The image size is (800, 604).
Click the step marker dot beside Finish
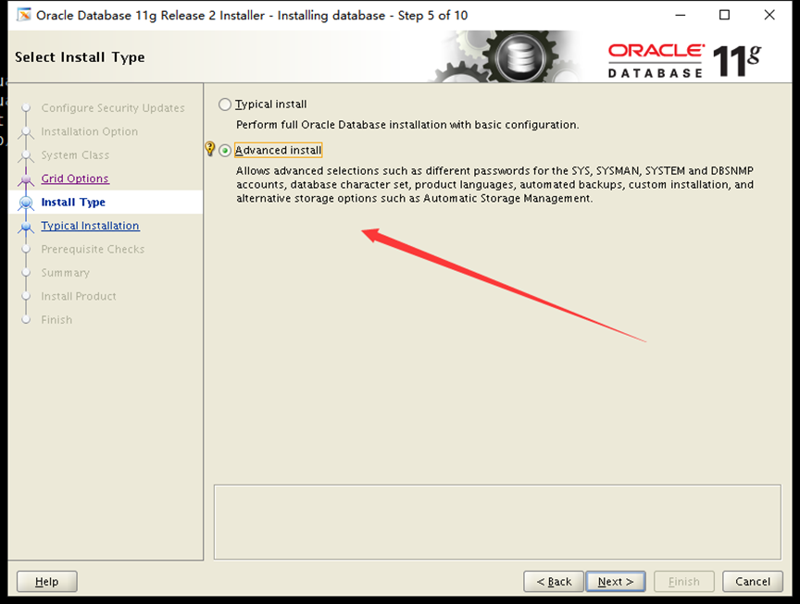[26, 319]
